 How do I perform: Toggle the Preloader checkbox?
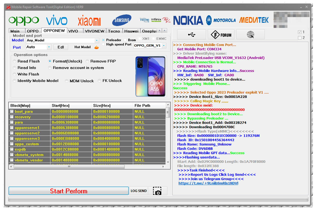click(103, 40)
